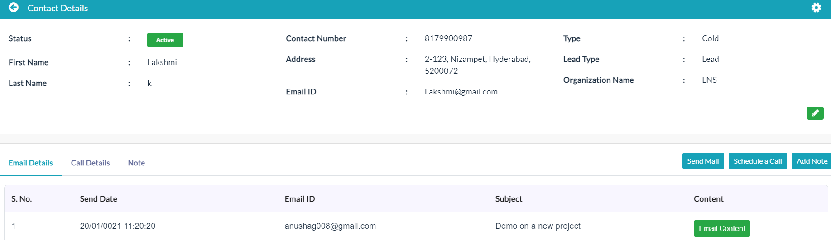Click the Send Mail button
Viewport: 831px width, 240px height.
tap(703, 161)
